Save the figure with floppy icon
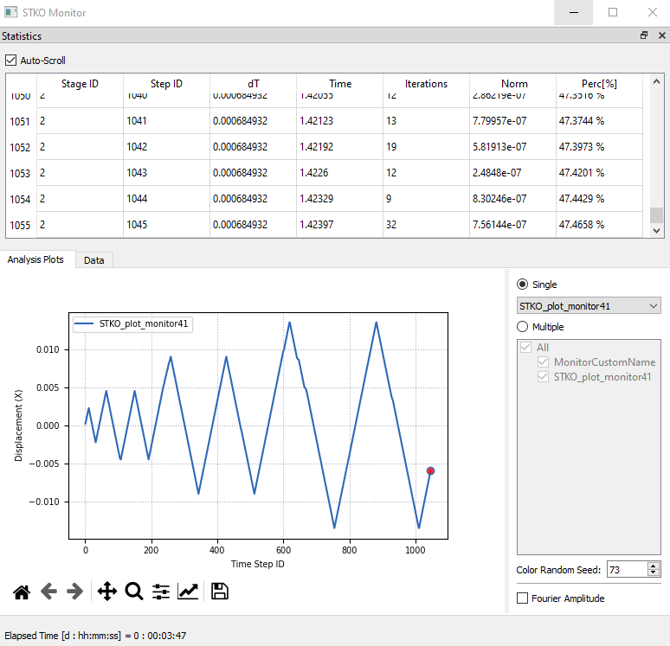The width and height of the screenshot is (670, 646). tap(220, 592)
